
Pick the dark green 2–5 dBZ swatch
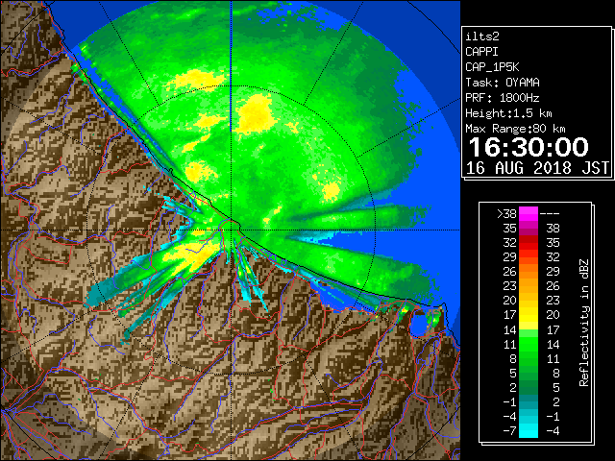(x=529, y=387)
